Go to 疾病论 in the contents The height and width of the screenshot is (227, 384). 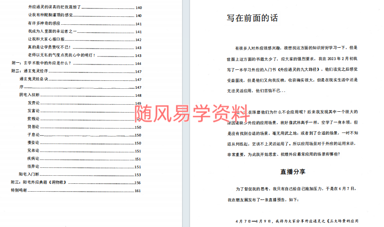(34, 159)
